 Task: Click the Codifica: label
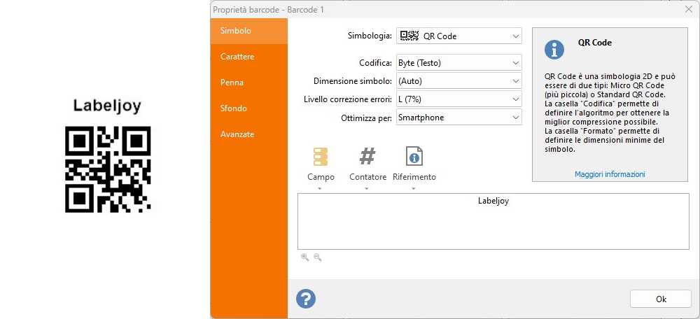(x=376, y=63)
